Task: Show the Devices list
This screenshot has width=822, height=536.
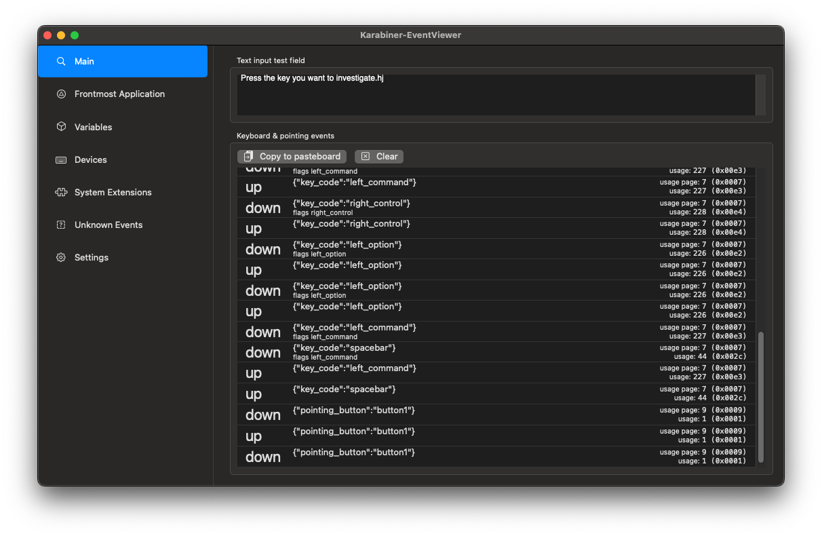Action: coord(123,160)
